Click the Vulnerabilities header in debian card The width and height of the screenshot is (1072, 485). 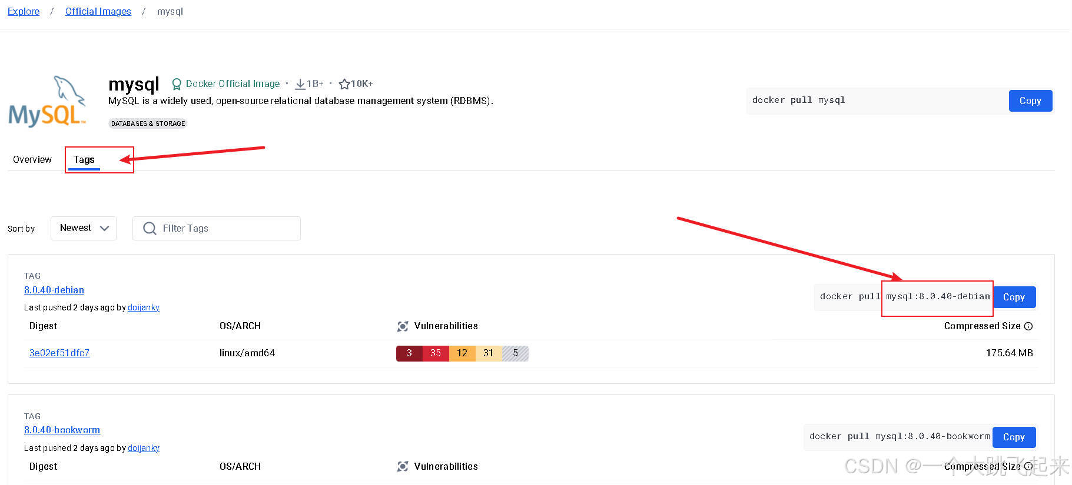click(x=446, y=326)
